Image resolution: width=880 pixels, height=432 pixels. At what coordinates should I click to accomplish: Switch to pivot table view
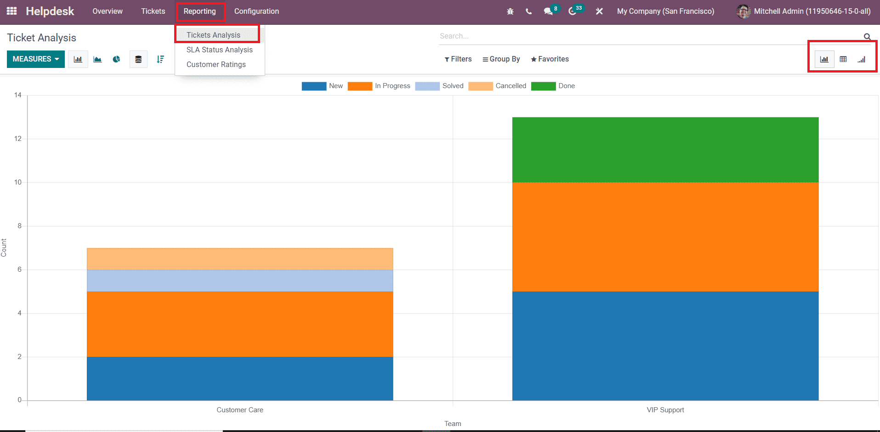click(x=843, y=59)
